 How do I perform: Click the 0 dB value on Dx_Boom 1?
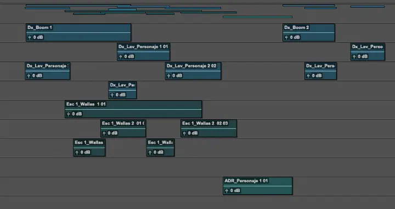[38, 37]
